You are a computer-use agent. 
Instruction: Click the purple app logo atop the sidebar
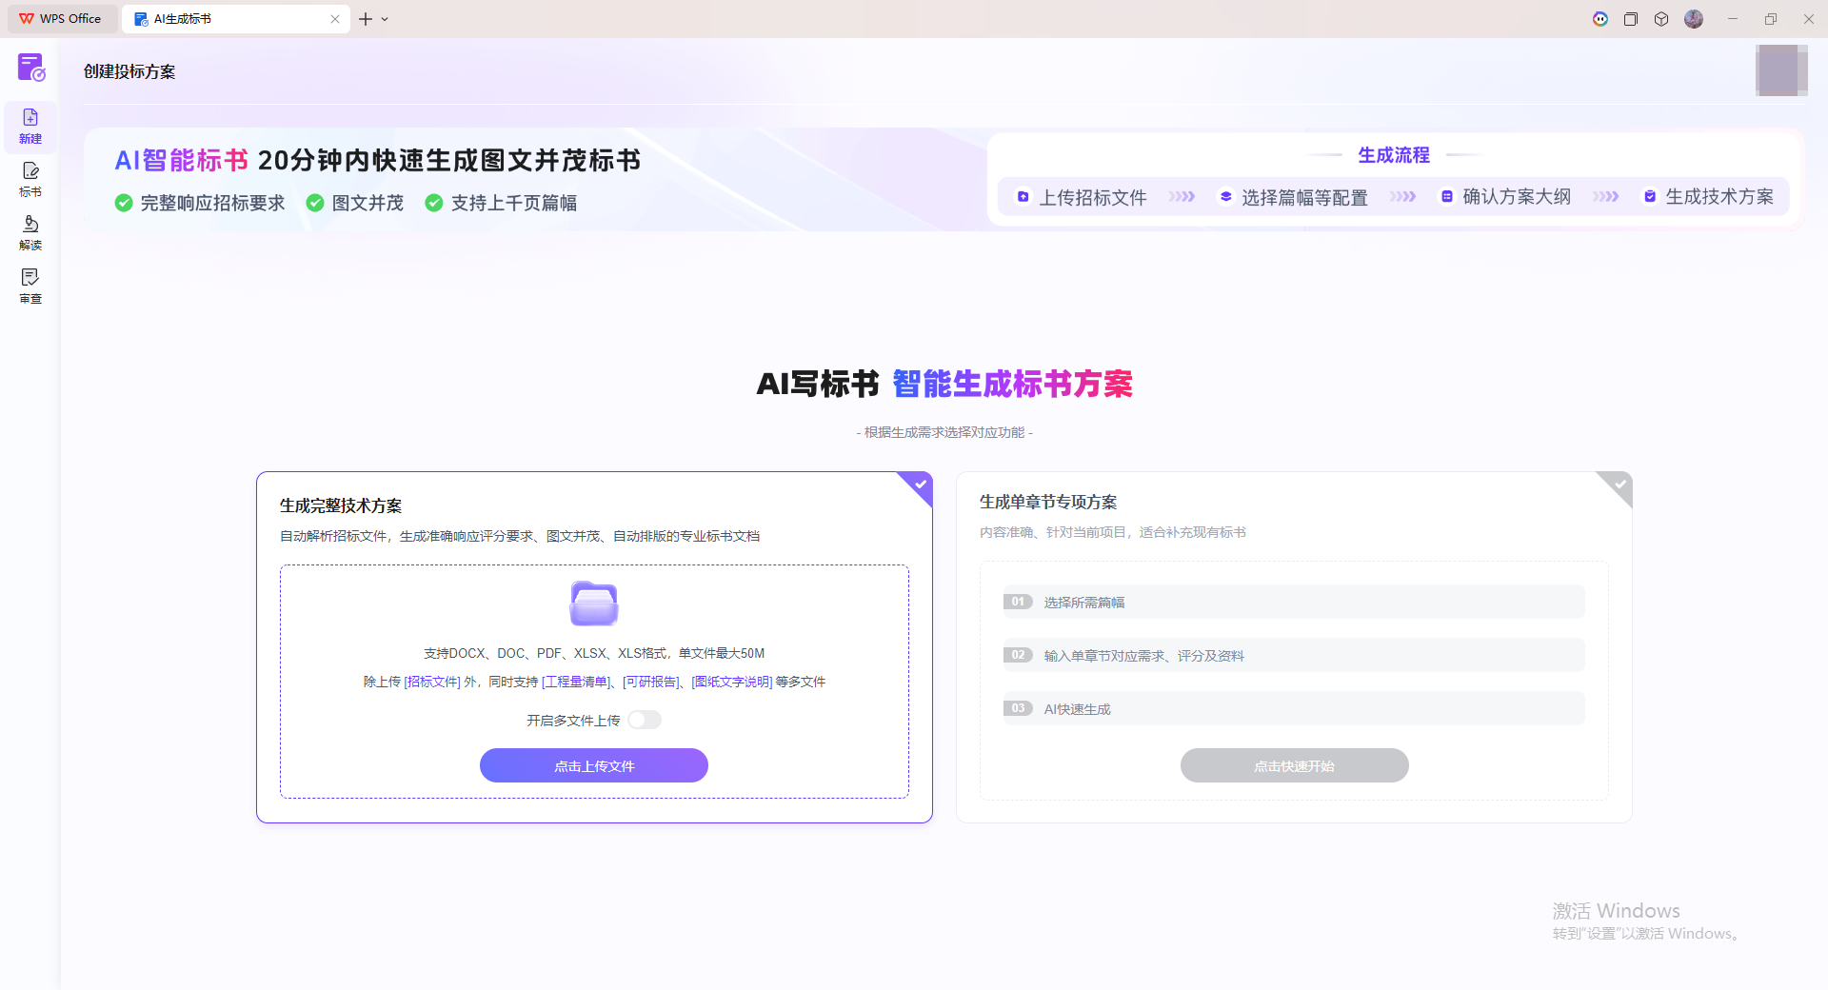pos(30,68)
